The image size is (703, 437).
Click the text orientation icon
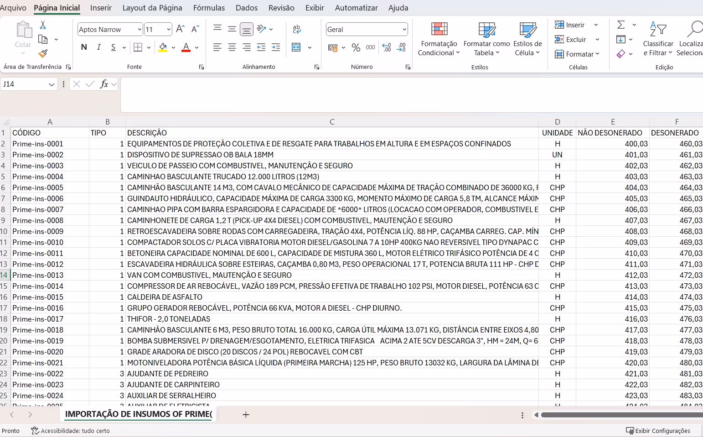coord(262,29)
